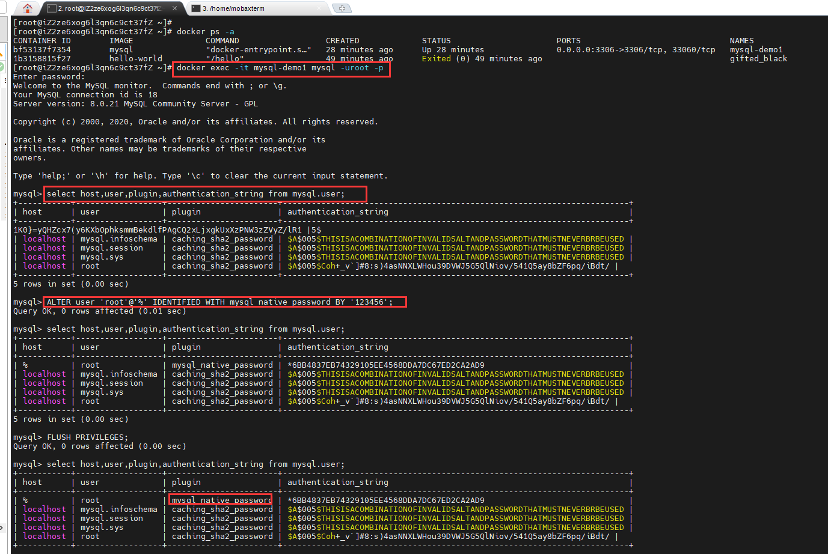Click the Enter password prompt line
The width and height of the screenshot is (828, 554).
(49, 77)
